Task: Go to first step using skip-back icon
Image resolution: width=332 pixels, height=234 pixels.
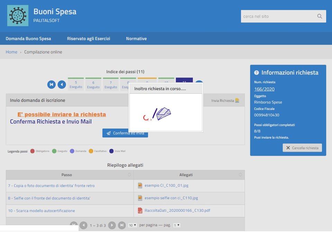Action: pyautogui.click(x=51, y=84)
